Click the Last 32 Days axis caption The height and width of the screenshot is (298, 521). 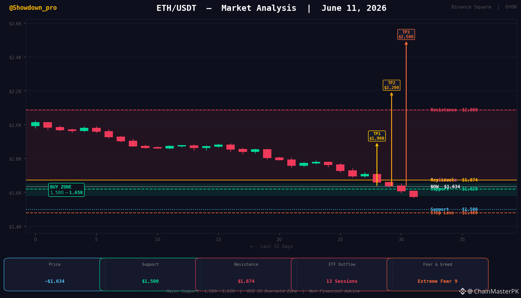(x=271, y=246)
